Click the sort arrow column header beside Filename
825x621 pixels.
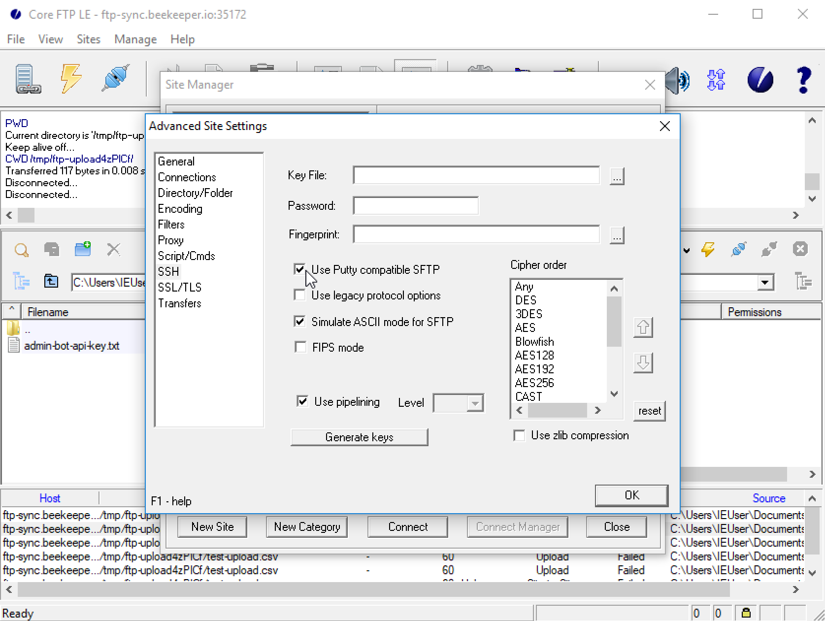point(12,311)
